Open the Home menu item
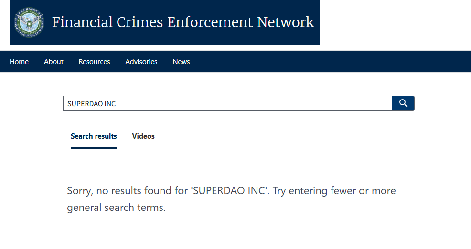The height and width of the screenshot is (249, 471). tap(19, 62)
